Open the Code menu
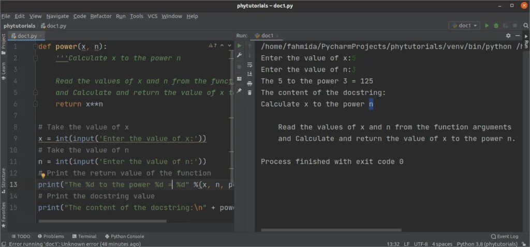This screenshot has height=247, width=530. coord(80,16)
